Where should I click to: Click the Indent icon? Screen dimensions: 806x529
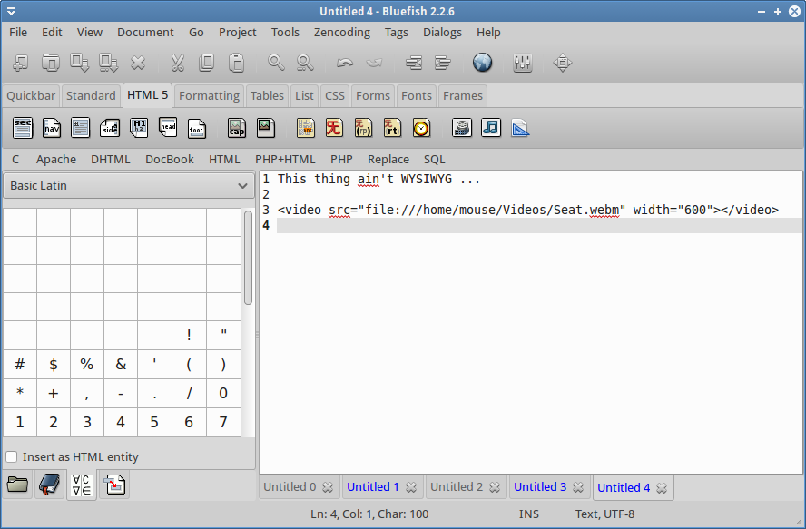tap(443, 63)
